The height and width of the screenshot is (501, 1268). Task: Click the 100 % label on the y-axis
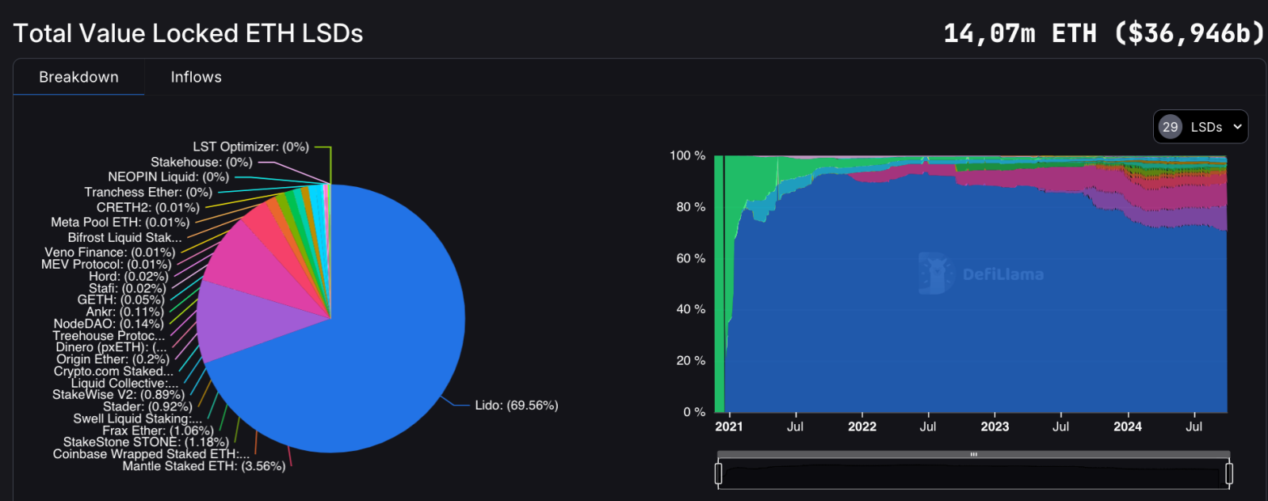point(687,155)
